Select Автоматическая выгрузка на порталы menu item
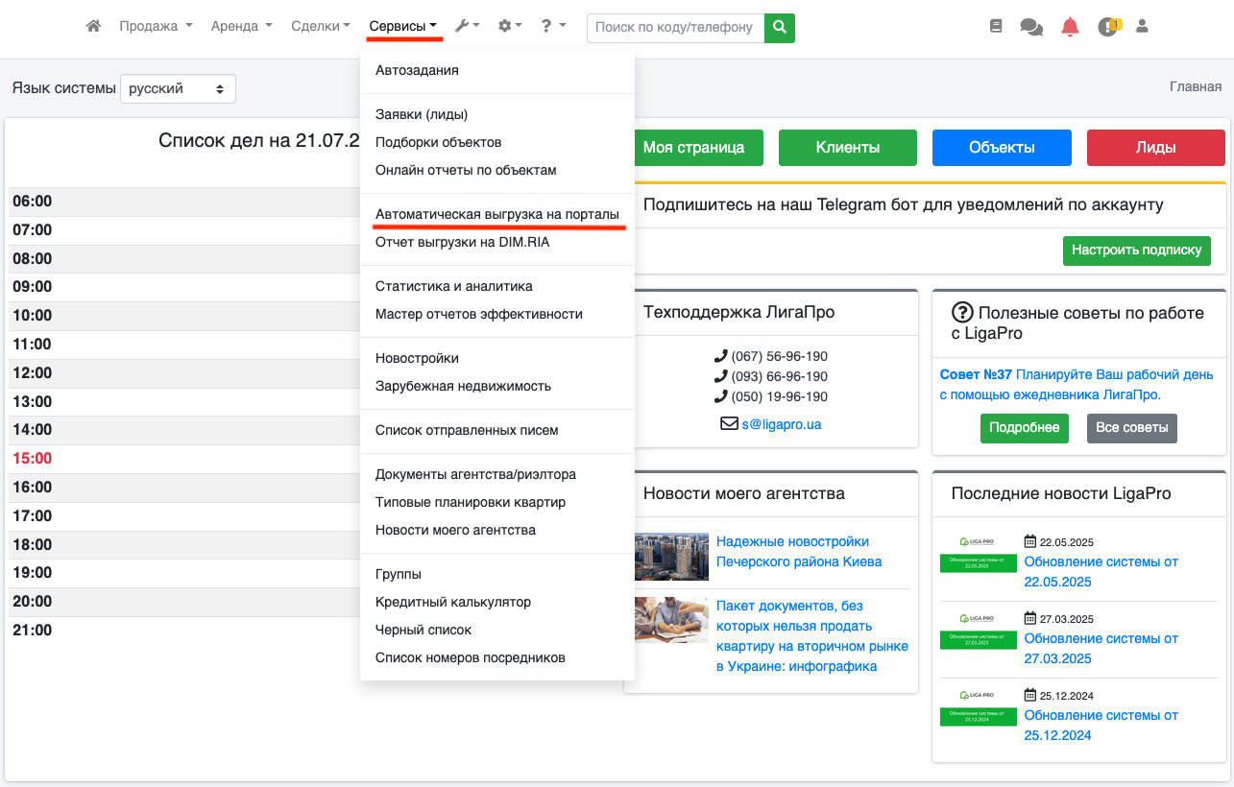Screen dimensions: 1234x787 tap(496, 215)
